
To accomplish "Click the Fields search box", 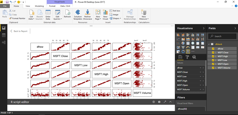I will click(222, 36).
